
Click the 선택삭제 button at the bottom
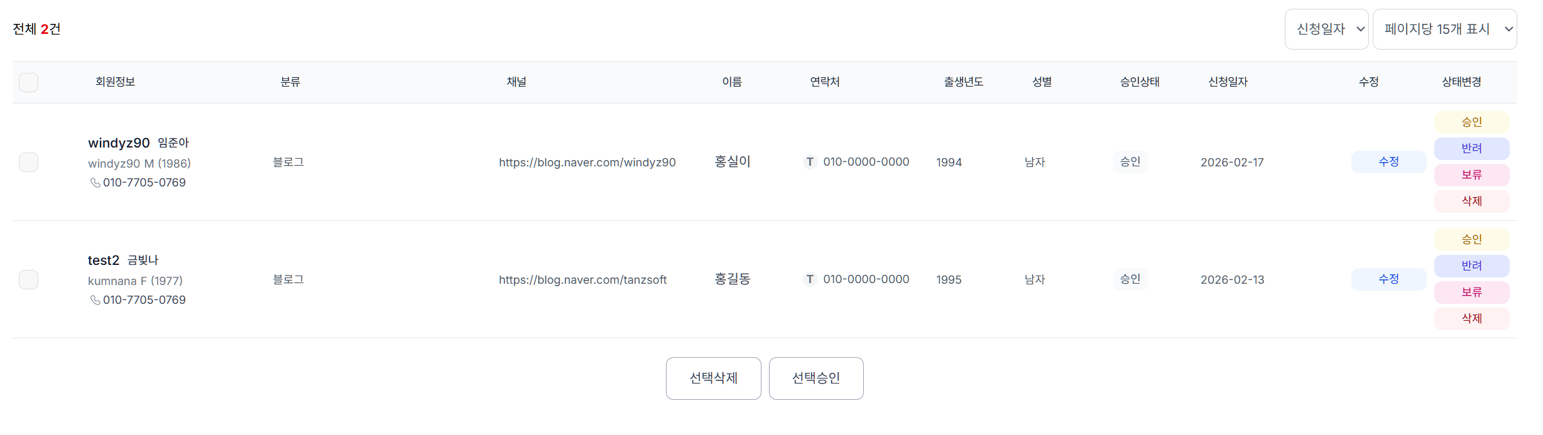click(714, 379)
